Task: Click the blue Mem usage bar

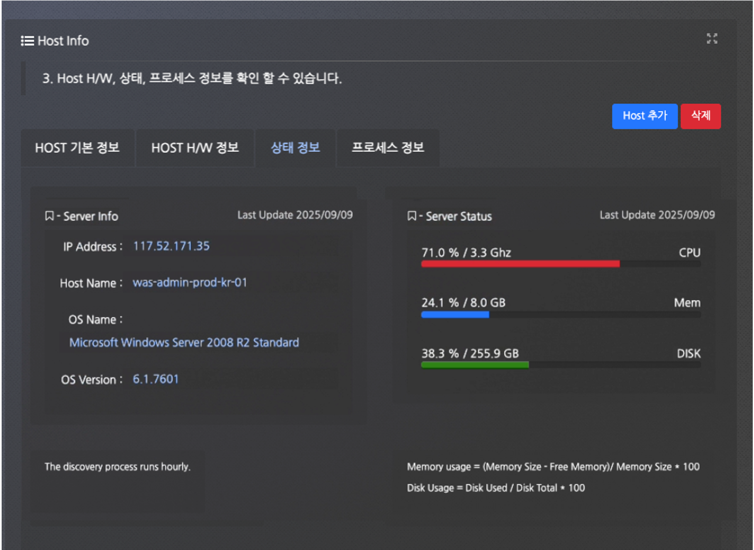Action: tap(455, 315)
